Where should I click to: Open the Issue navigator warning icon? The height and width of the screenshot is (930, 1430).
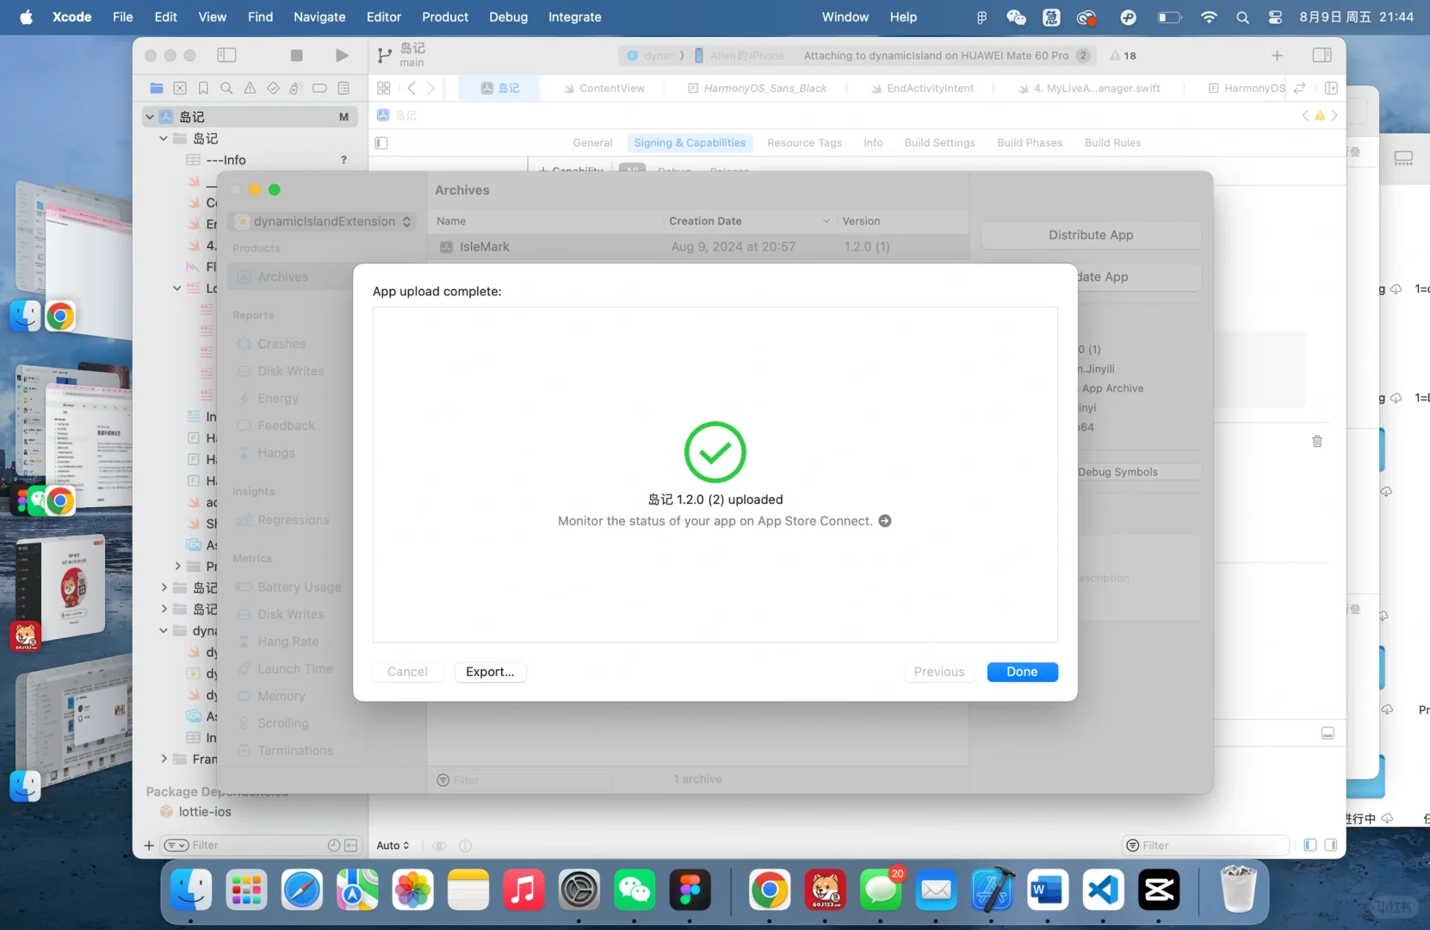[250, 88]
